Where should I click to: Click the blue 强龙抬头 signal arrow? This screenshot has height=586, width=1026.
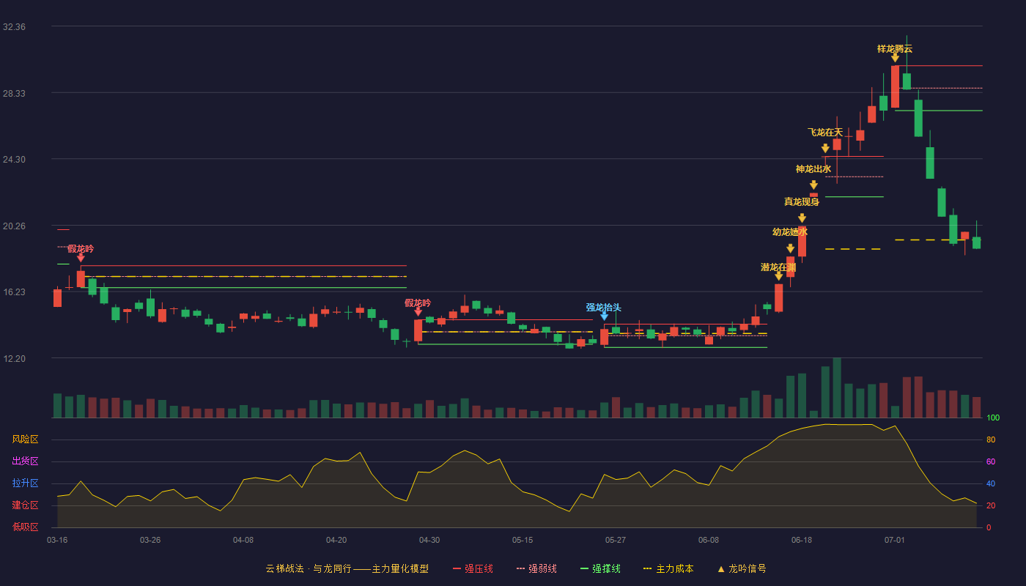604,316
